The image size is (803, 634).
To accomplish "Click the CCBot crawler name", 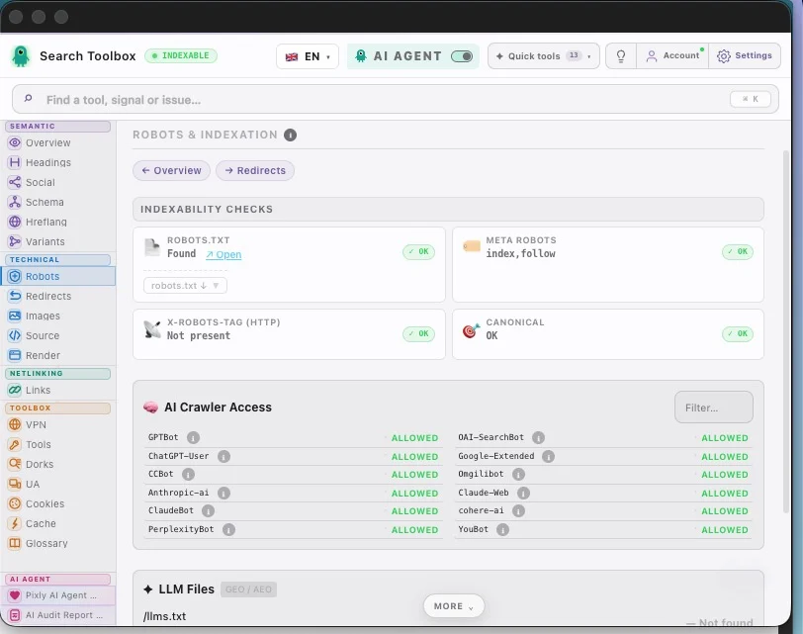I will pos(161,474).
